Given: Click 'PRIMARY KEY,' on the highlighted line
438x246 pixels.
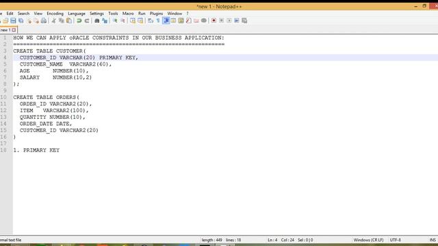Looking at the screenshot, I should pyautogui.click(x=118, y=57).
